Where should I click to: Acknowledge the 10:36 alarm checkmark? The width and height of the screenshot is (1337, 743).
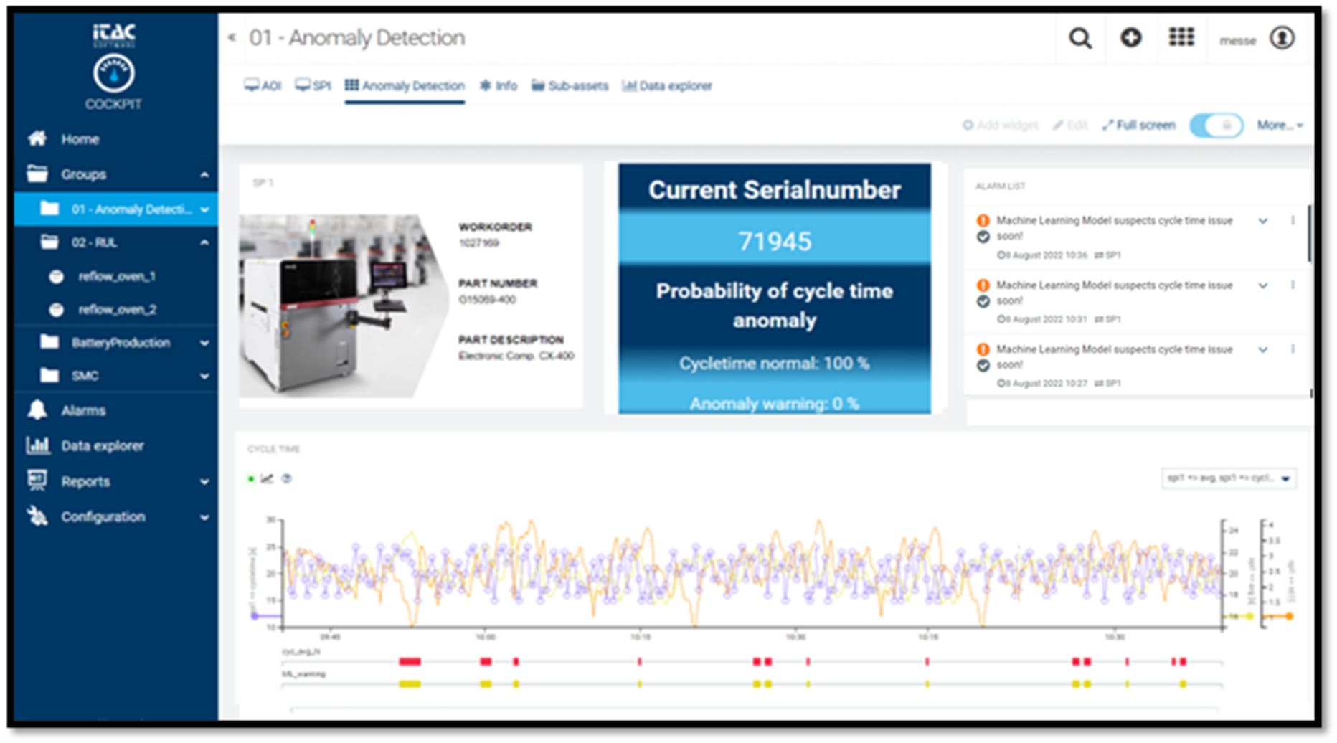[x=984, y=237]
